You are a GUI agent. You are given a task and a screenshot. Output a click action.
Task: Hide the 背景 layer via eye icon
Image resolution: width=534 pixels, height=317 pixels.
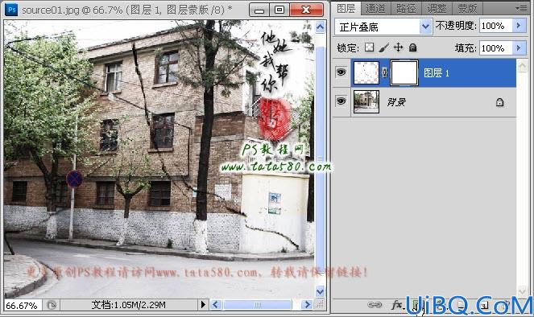pyautogui.click(x=342, y=101)
